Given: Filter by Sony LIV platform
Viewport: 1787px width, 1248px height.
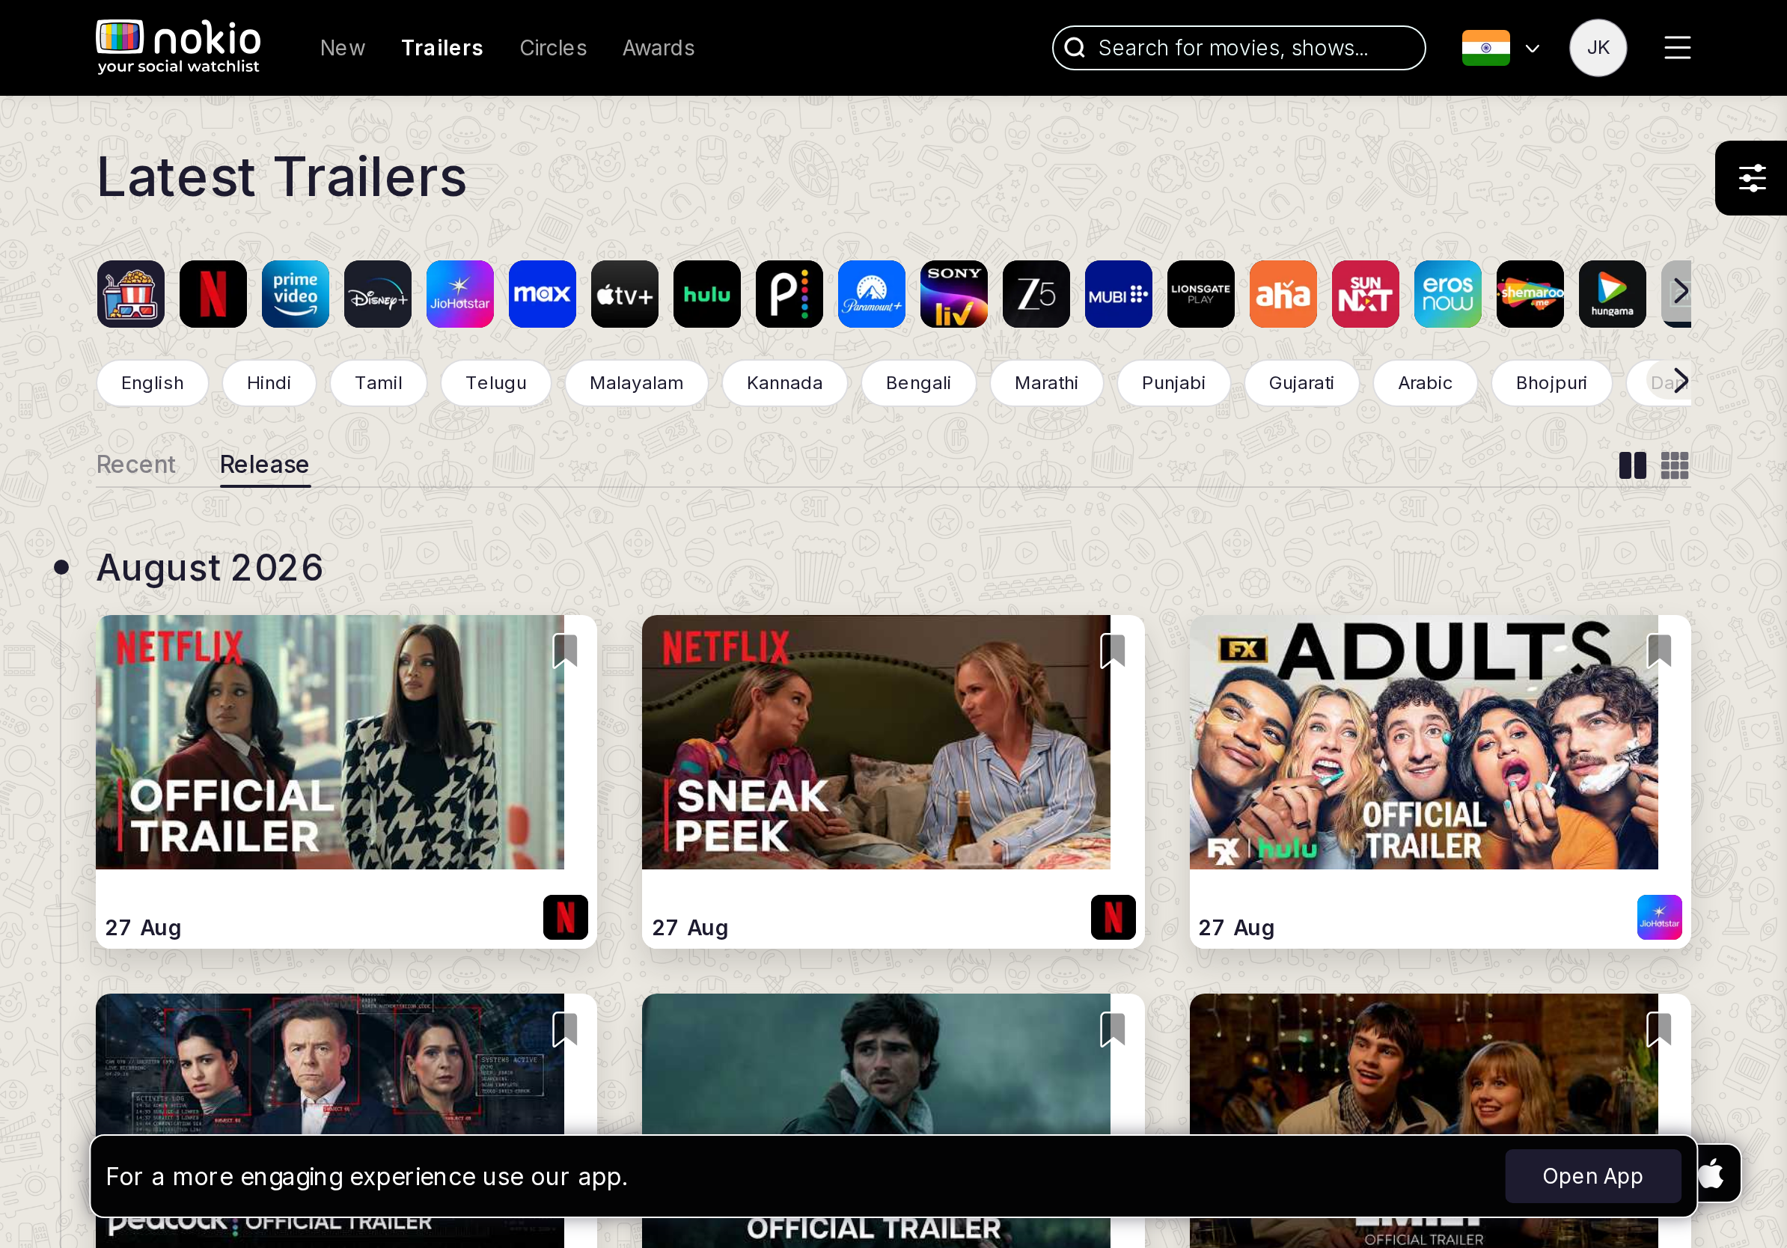Looking at the screenshot, I should point(954,294).
